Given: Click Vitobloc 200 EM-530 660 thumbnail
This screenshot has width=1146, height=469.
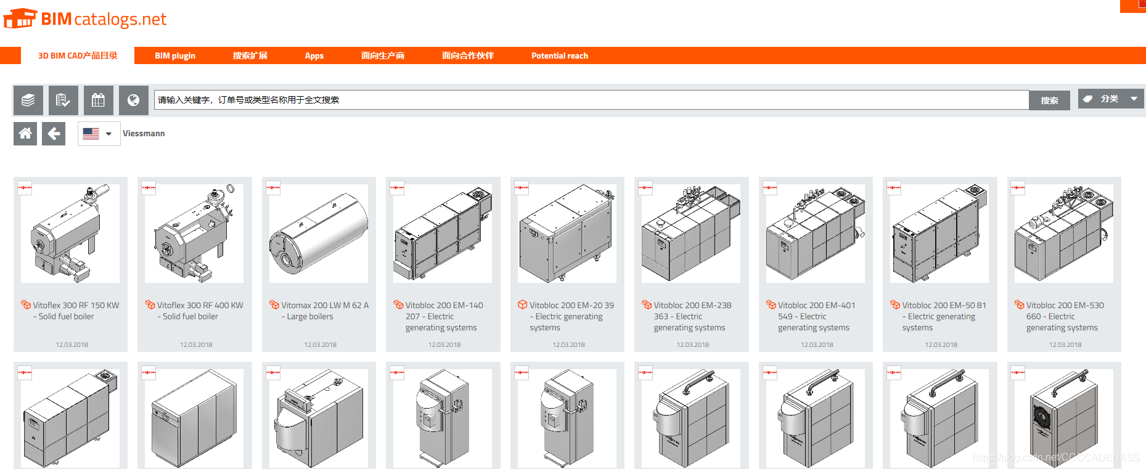Looking at the screenshot, I should [1064, 234].
